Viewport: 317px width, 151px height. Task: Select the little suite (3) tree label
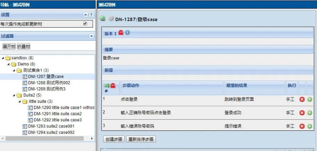(41, 102)
